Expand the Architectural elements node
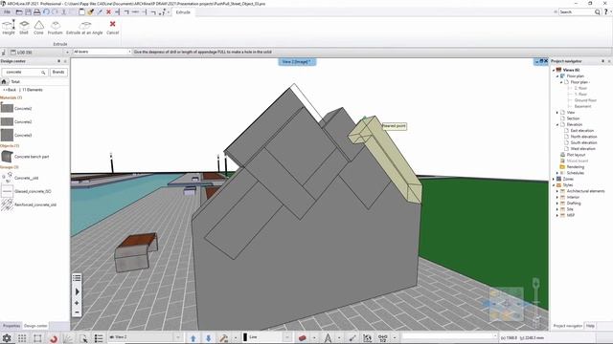The width and height of the screenshot is (613, 344). pyautogui.click(x=557, y=191)
